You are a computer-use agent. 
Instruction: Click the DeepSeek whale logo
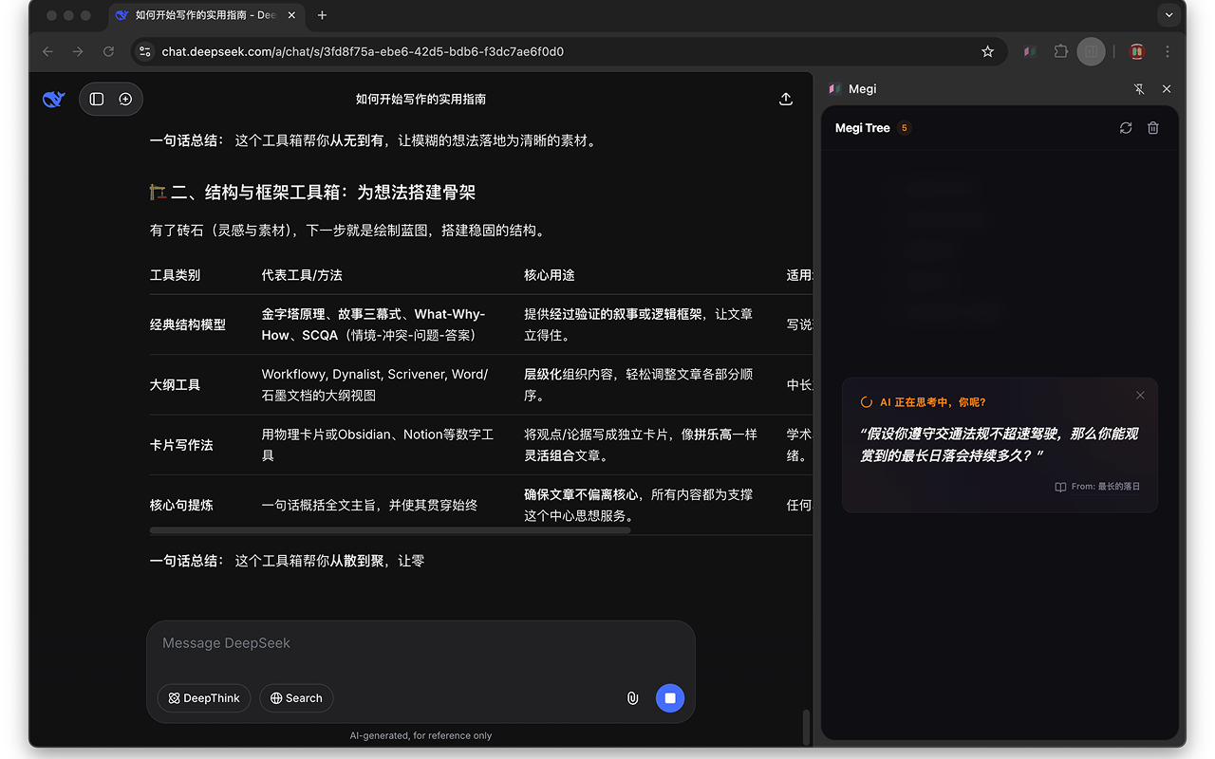(54, 99)
